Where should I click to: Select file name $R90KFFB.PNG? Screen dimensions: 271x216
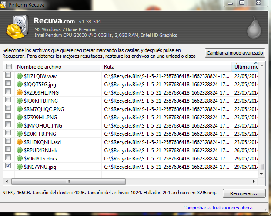tap(41, 101)
